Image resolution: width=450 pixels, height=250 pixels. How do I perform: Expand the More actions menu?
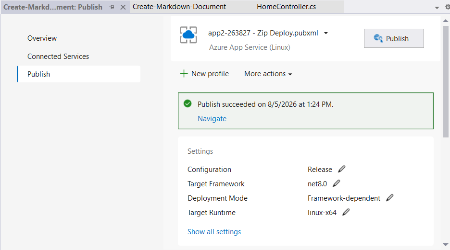pos(268,74)
